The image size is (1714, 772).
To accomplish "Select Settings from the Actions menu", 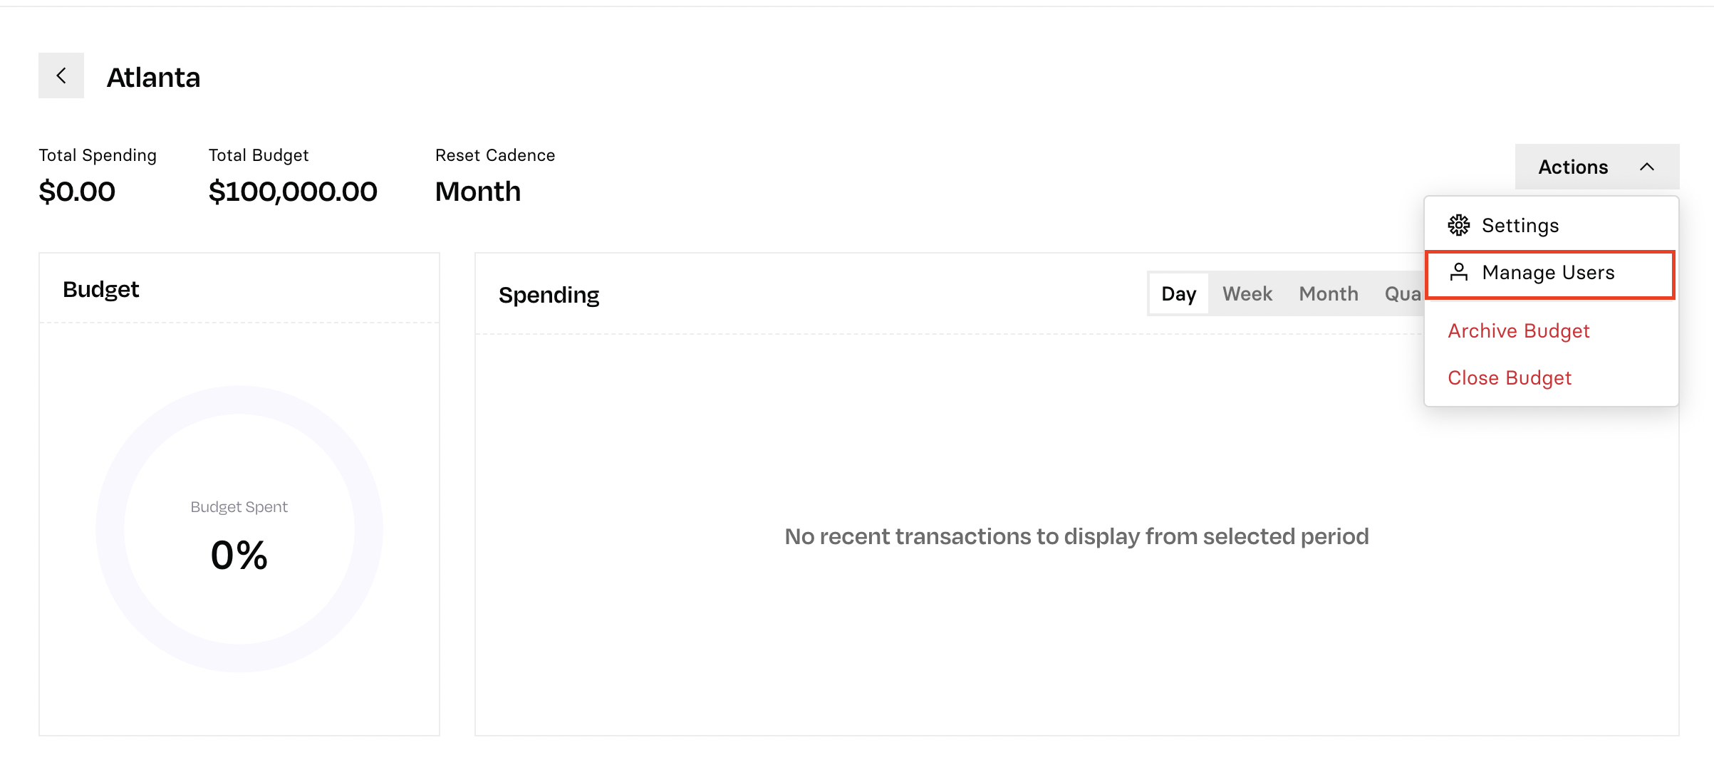I will coord(1551,225).
